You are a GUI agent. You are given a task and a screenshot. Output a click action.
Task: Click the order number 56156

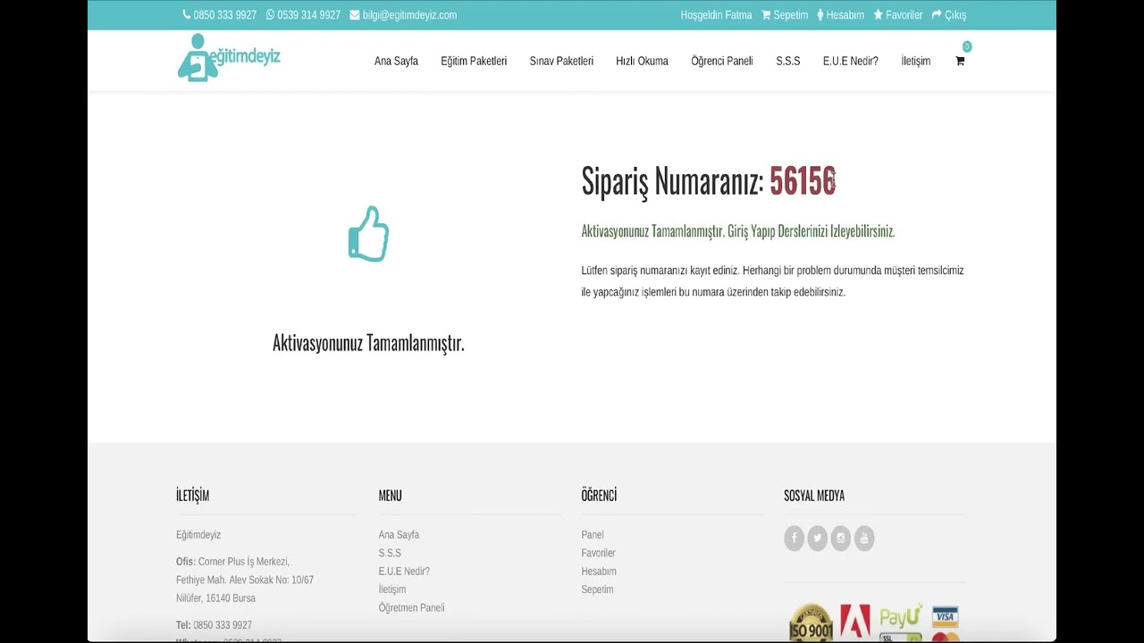click(803, 181)
